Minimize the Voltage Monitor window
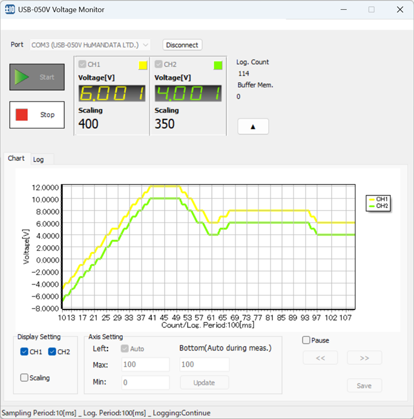Screen dimensions: 414x419 click(344, 10)
